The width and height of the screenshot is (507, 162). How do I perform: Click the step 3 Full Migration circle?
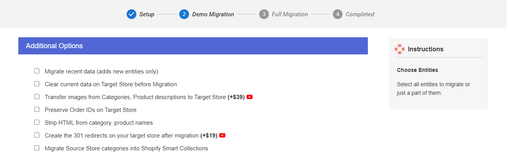(x=264, y=14)
